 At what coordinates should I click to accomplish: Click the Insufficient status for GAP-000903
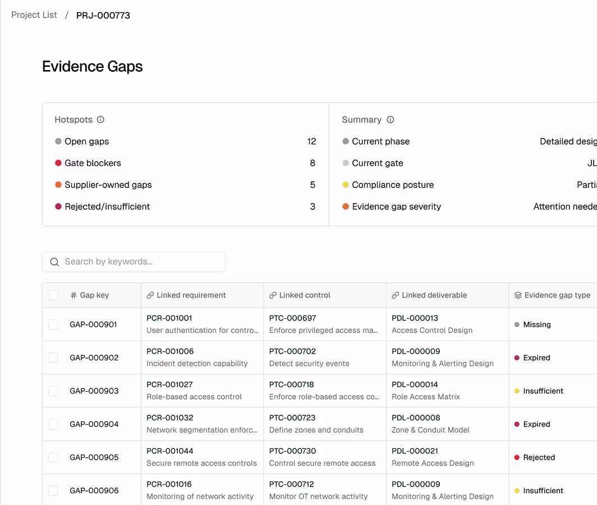coord(539,391)
